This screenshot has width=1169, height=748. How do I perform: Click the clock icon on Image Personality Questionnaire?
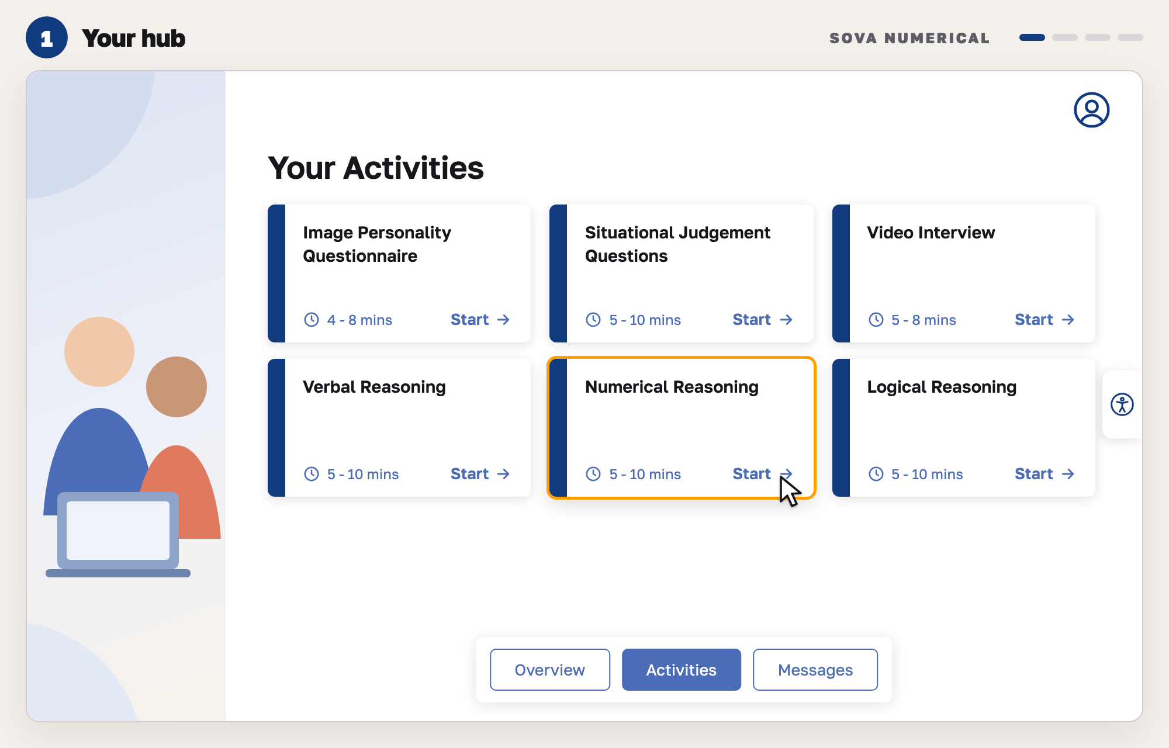(x=312, y=320)
